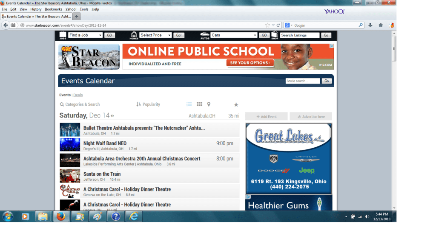This screenshot has height=244, width=436.
Task: Click the Article search field
Action: (302, 81)
